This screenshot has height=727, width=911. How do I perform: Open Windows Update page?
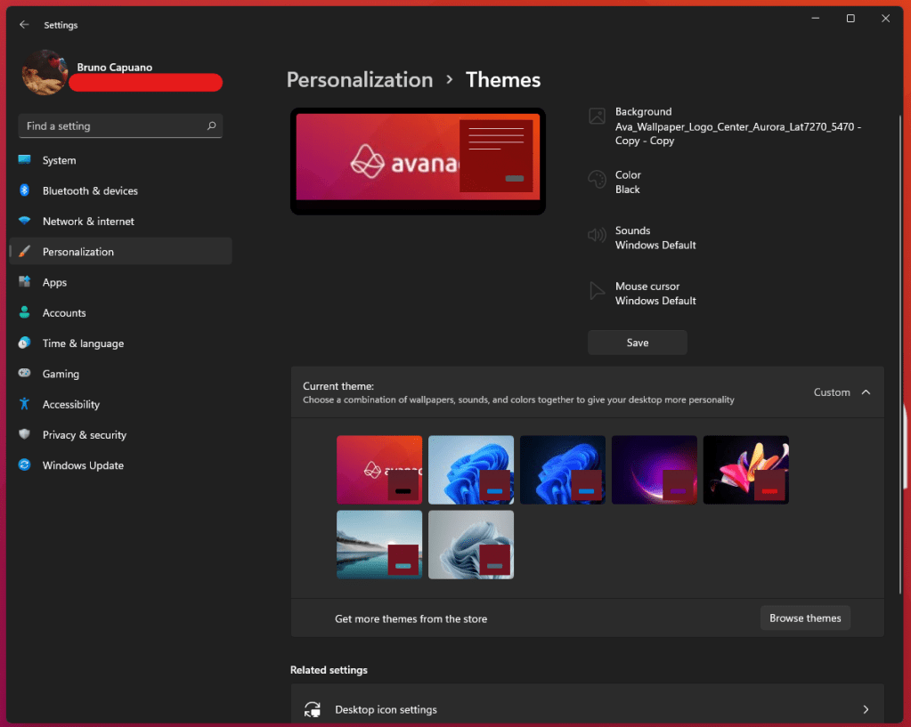[x=83, y=465]
